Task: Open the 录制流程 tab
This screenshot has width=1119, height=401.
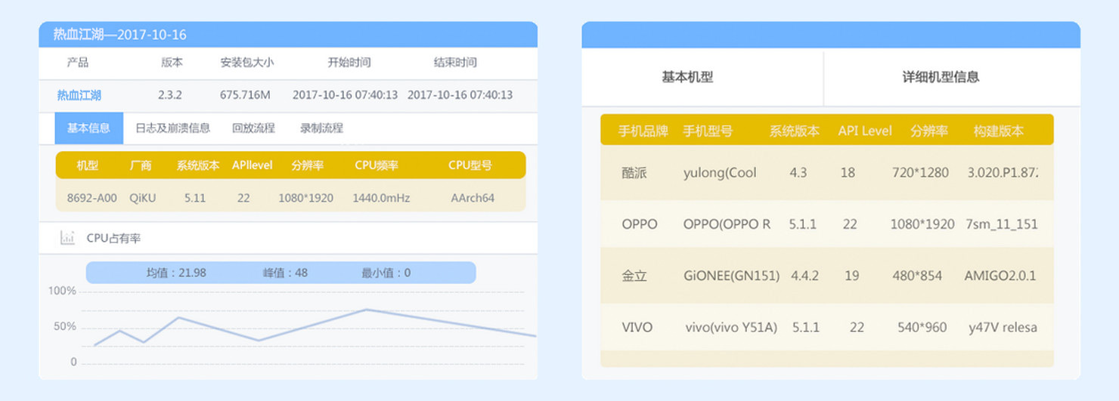Action: [321, 128]
